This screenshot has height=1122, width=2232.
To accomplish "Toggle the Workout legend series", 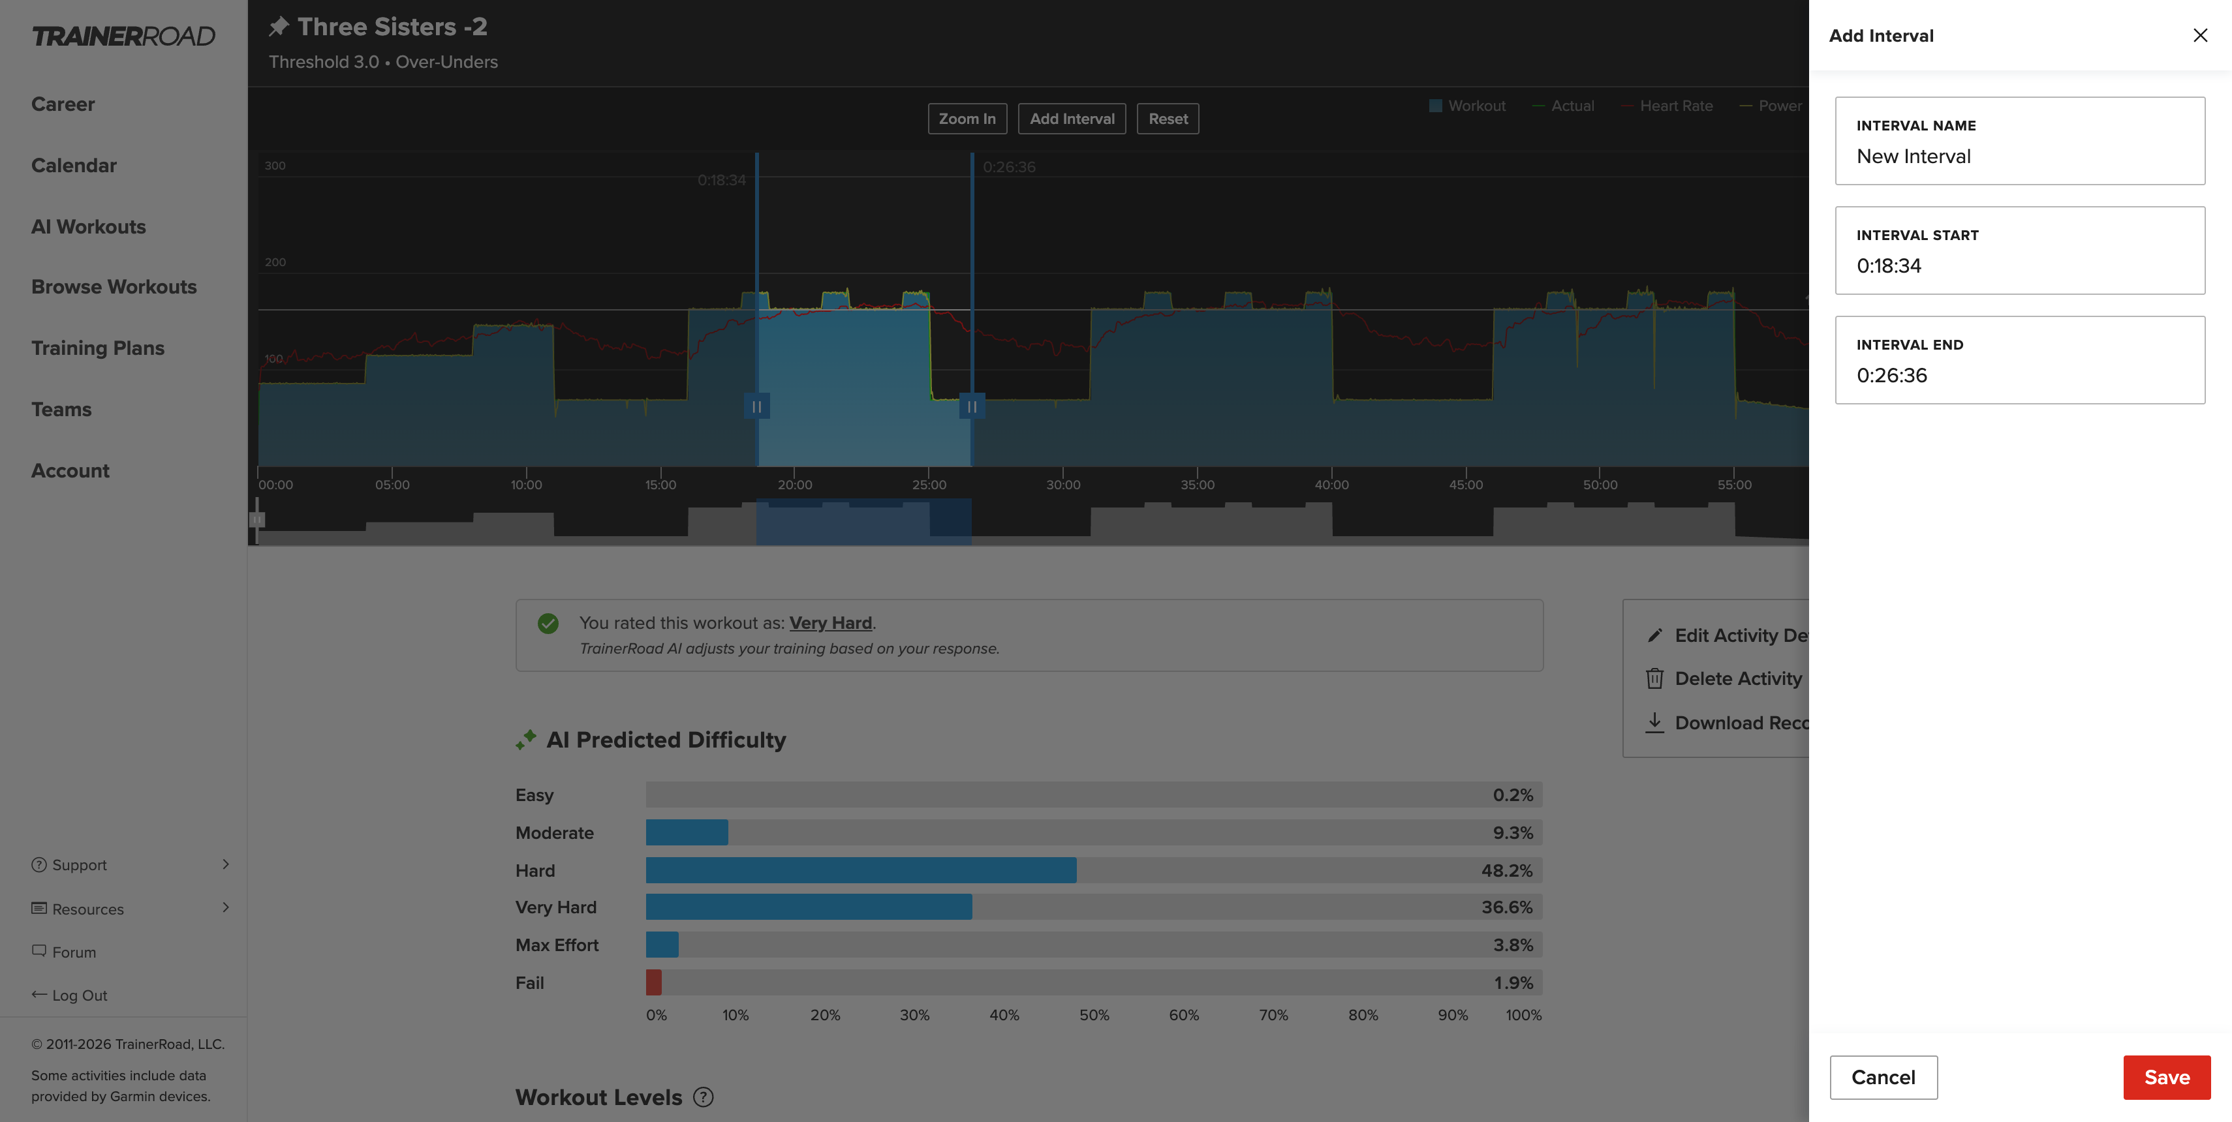I will 1467,106.
